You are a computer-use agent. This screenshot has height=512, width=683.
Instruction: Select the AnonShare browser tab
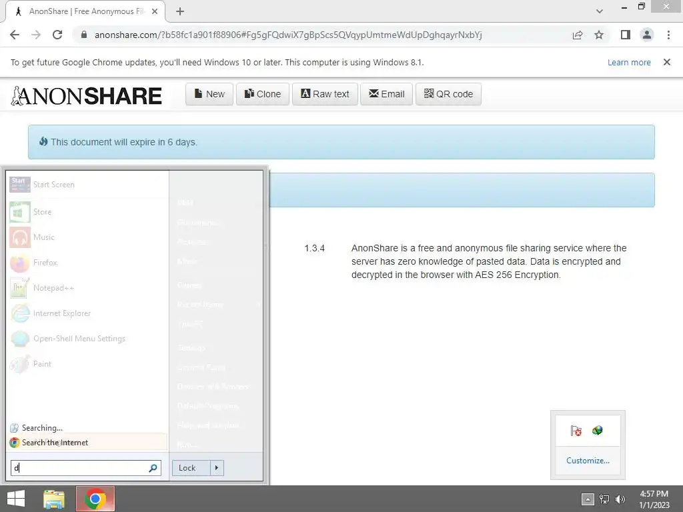(85, 11)
